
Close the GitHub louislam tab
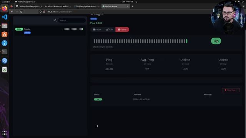[41, 7]
